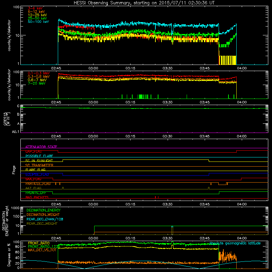Select the POSSIBLE_FLARE flag label

click(39, 156)
